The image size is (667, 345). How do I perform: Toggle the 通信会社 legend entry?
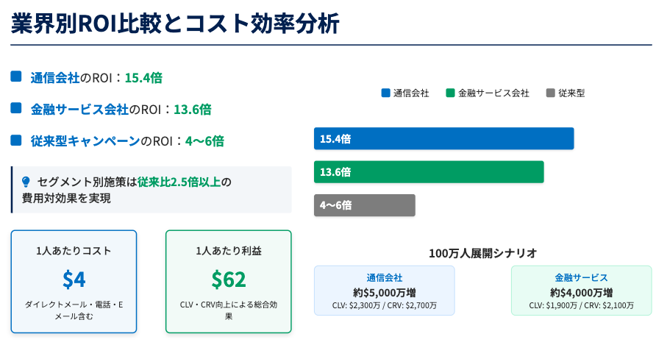(405, 93)
